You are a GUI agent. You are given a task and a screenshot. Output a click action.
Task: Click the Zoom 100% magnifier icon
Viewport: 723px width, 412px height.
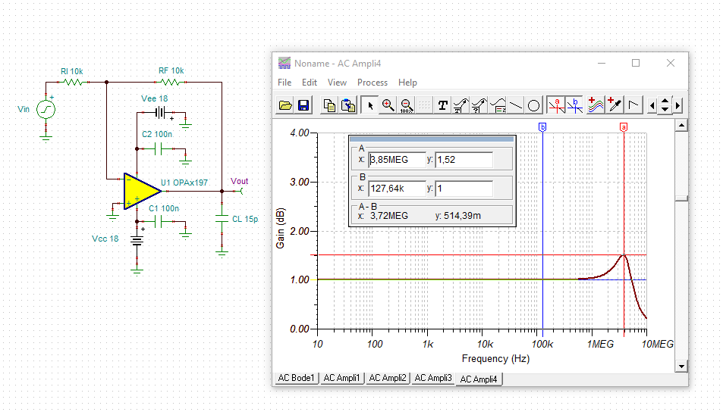pos(405,105)
